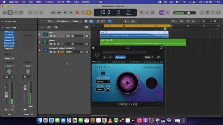The image size is (223, 125).
Task: Click the SINGLE analysis button
Action: point(100,90)
